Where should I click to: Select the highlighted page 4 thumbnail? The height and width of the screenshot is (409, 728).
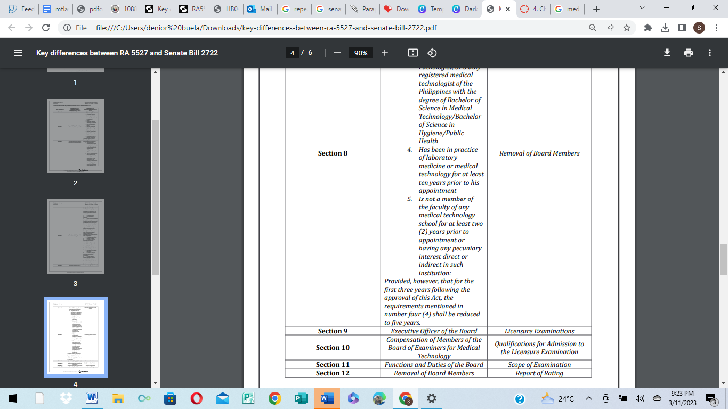(75, 337)
